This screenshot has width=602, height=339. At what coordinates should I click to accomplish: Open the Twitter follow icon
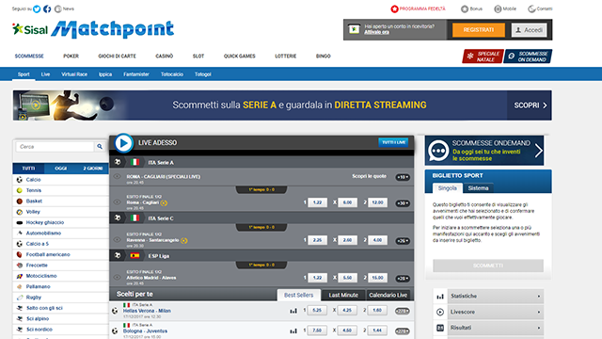tap(37, 8)
